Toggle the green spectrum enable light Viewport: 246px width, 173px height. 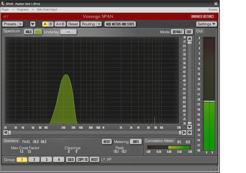click(x=38, y=32)
